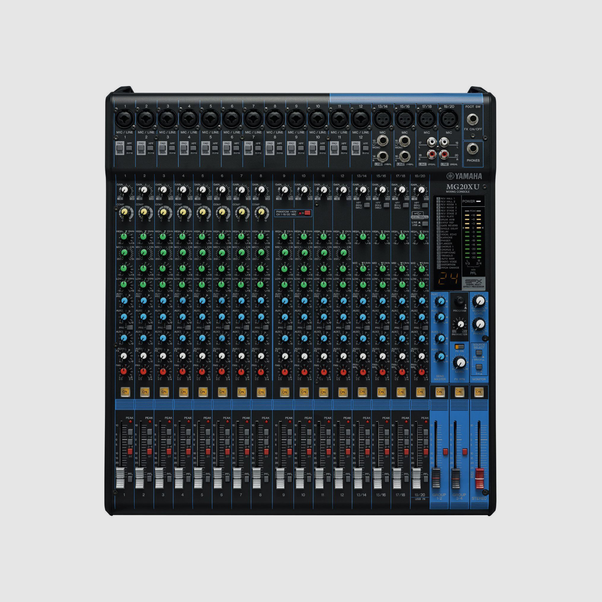Screen dimensions: 602x602
Task: Click channel 9 red PAN knob
Action: click(x=284, y=371)
